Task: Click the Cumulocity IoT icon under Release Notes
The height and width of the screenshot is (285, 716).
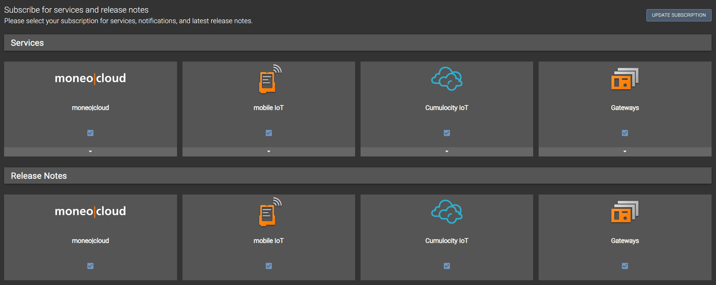Action: coord(447,212)
